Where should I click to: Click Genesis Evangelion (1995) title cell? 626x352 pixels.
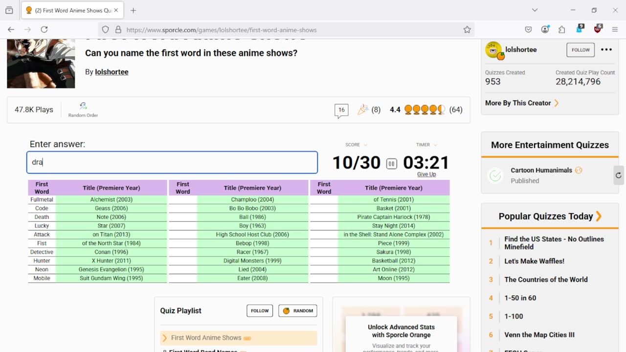click(x=112, y=269)
